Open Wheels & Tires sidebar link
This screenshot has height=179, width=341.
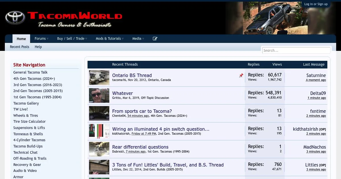[x=26, y=116]
